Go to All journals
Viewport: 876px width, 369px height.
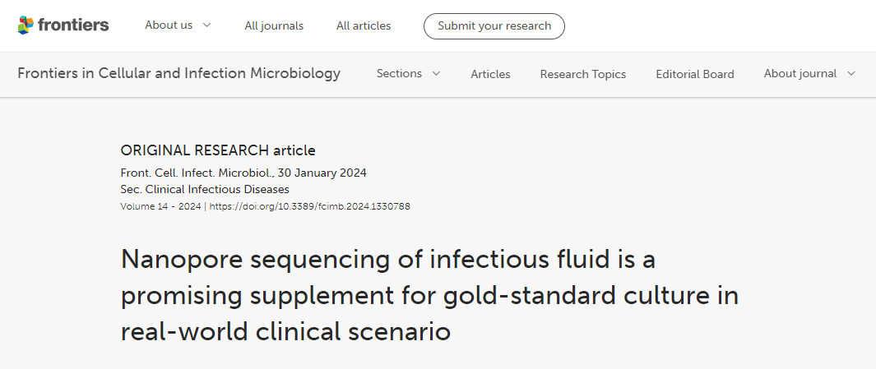[274, 26]
